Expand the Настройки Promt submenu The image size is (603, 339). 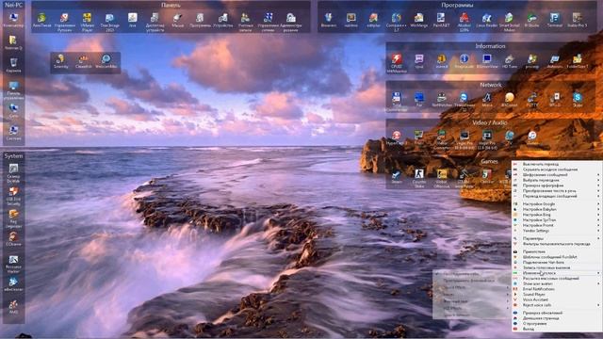coord(557,226)
